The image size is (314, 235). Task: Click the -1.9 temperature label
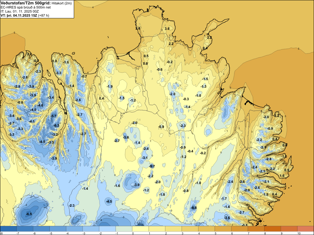[110, 86]
